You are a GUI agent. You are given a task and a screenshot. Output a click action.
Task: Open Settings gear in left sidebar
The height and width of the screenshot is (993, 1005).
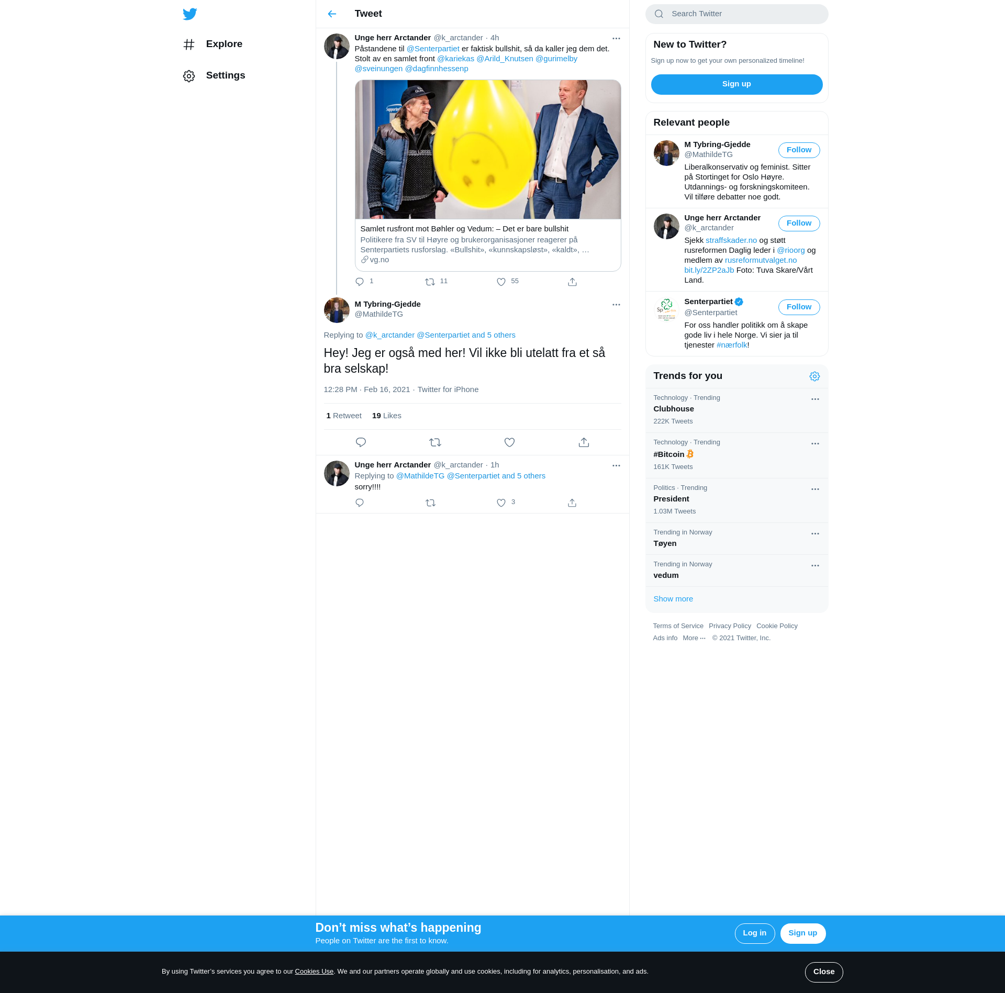[x=189, y=76]
